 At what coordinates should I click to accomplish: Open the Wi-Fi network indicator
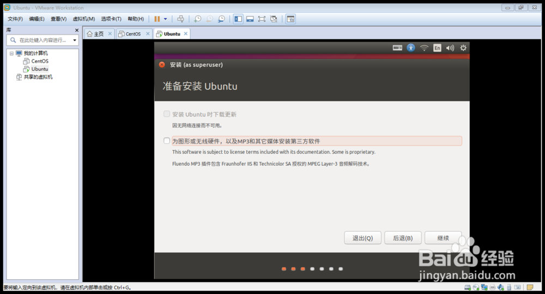(x=424, y=48)
